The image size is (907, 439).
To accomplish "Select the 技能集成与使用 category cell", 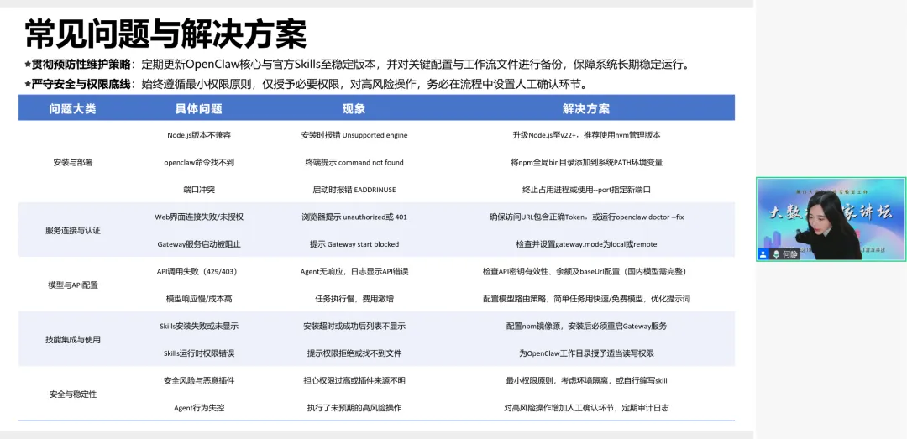I will click(x=73, y=339).
